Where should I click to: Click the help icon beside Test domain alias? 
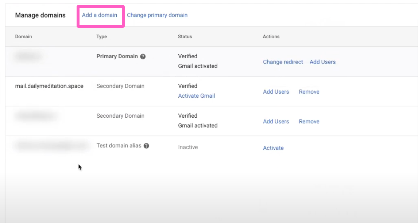[x=146, y=146]
